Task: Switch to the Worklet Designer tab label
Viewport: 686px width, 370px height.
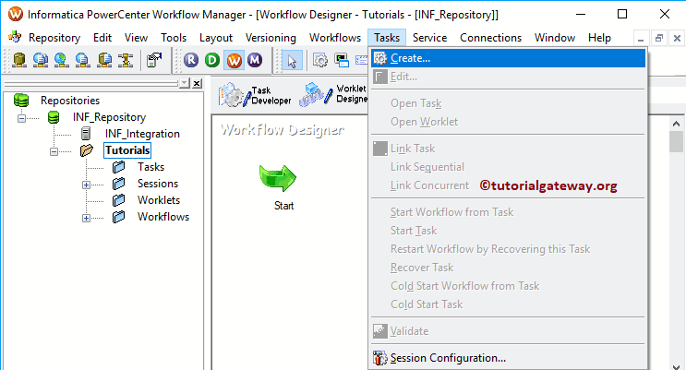Action: coord(352,94)
